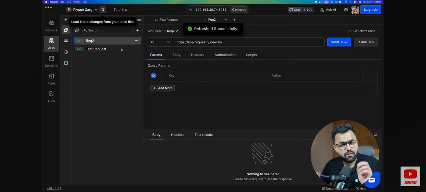Click Add More query param button
This screenshot has height=192, width=426.
point(162,88)
